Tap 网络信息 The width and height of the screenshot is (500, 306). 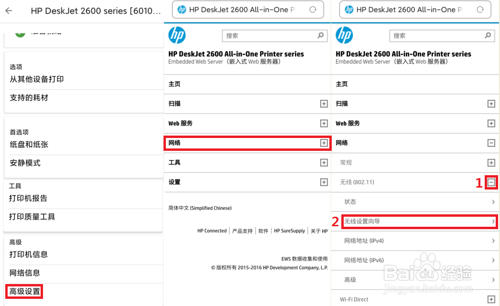click(24, 273)
